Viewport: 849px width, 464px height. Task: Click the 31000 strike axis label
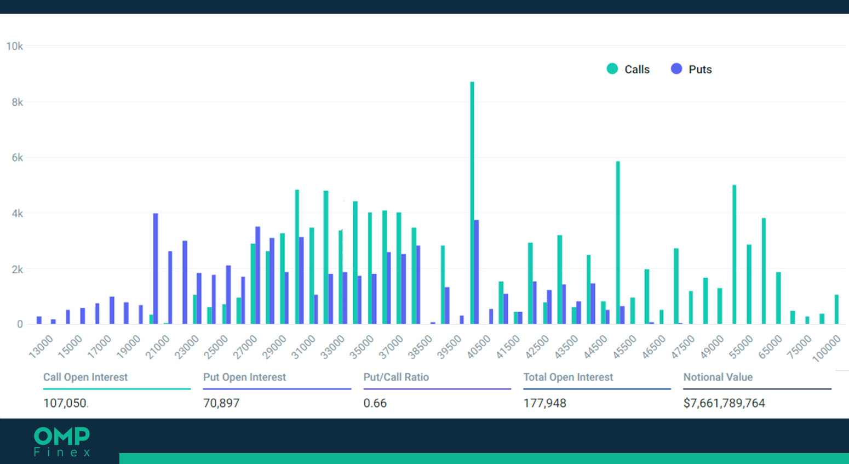303,347
